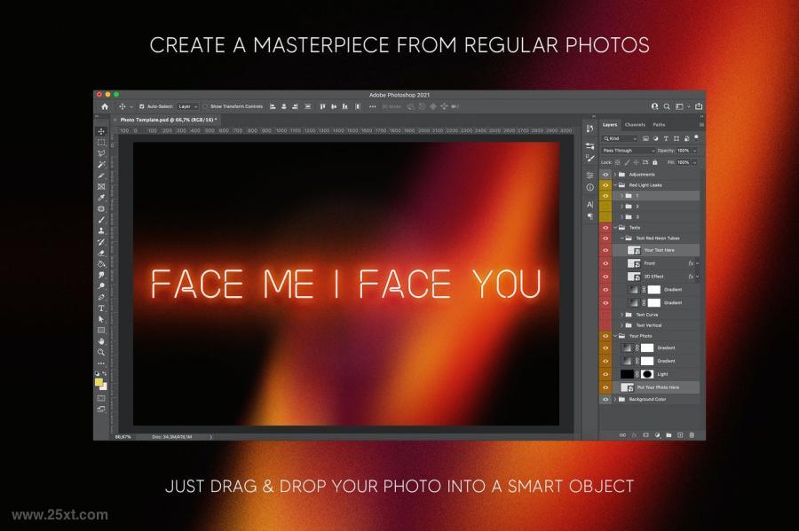Select the Put Your Photo Here layer

pos(655,387)
